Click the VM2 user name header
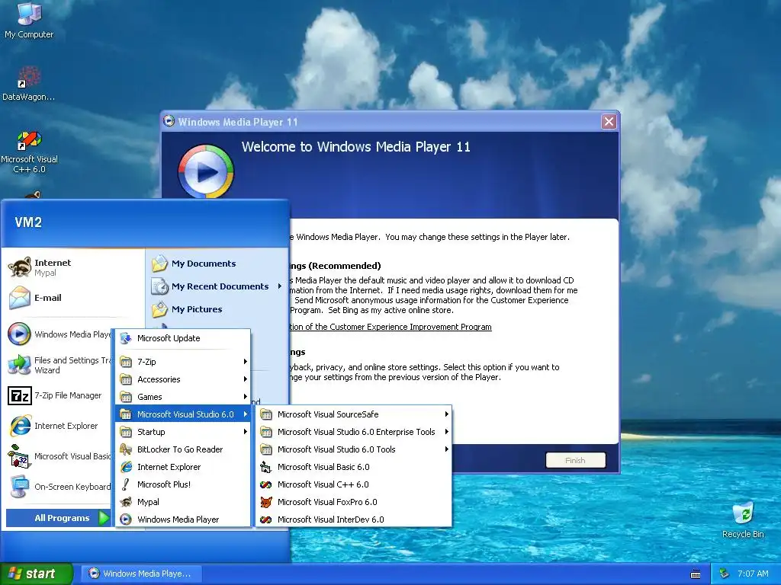Image resolution: width=781 pixels, height=585 pixels. [28, 222]
